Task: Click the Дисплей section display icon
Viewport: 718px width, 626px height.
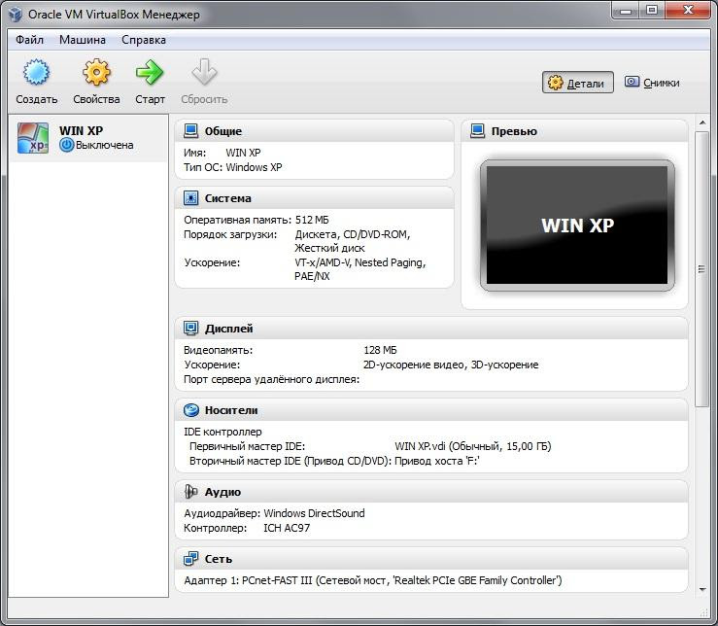Action: [x=191, y=329]
